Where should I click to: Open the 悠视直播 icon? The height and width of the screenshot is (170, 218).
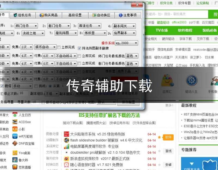pos(15,167)
